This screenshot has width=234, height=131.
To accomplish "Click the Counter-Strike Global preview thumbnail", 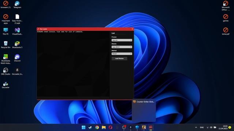I will pos(144,110).
